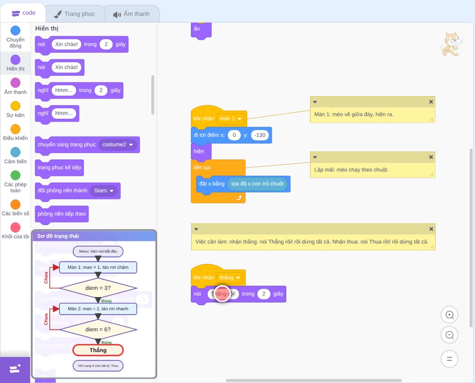Image resolution: width=475 pixels, height=383 pixels.
Task: Collapse the 'Lặp mãi' comment
Action: click(315, 157)
